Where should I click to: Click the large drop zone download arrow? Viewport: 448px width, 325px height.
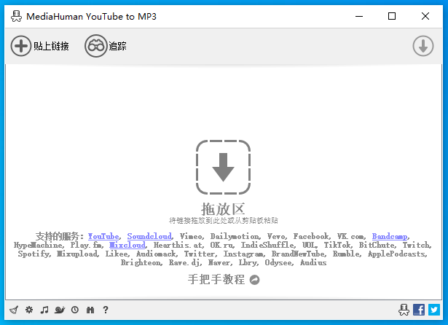[223, 168]
